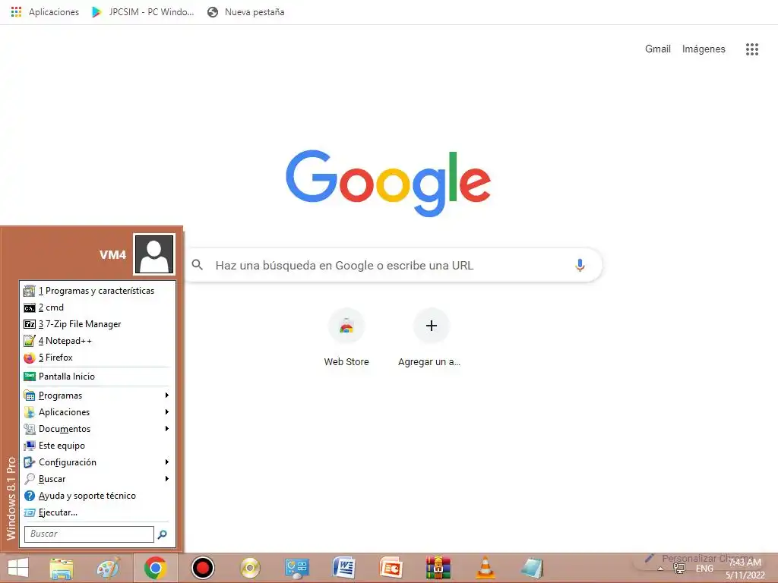Open Imágenes link
Viewport: 778px width, 583px height.
click(704, 49)
